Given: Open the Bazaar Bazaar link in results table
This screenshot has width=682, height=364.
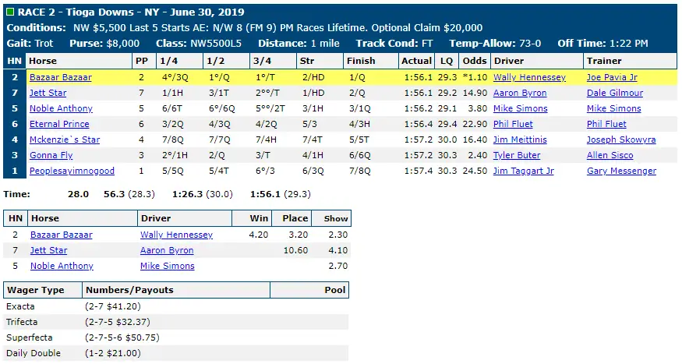Looking at the screenshot, I should click(61, 77).
